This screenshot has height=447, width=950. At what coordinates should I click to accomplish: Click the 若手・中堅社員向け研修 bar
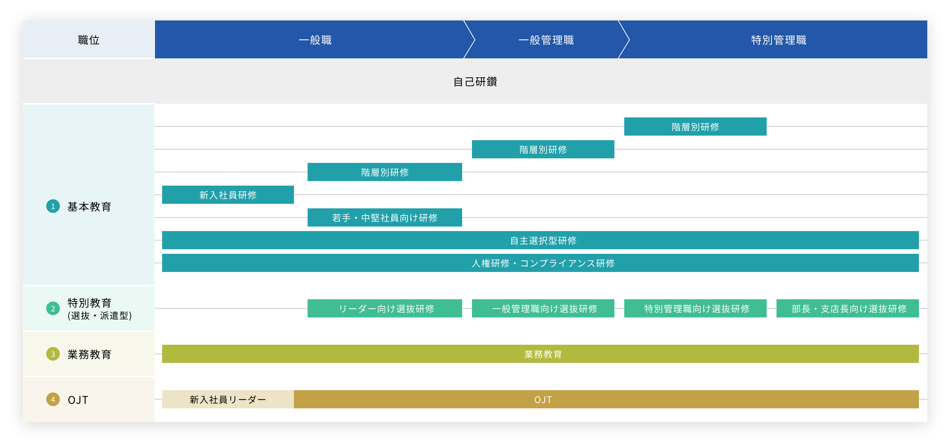pyautogui.click(x=384, y=217)
